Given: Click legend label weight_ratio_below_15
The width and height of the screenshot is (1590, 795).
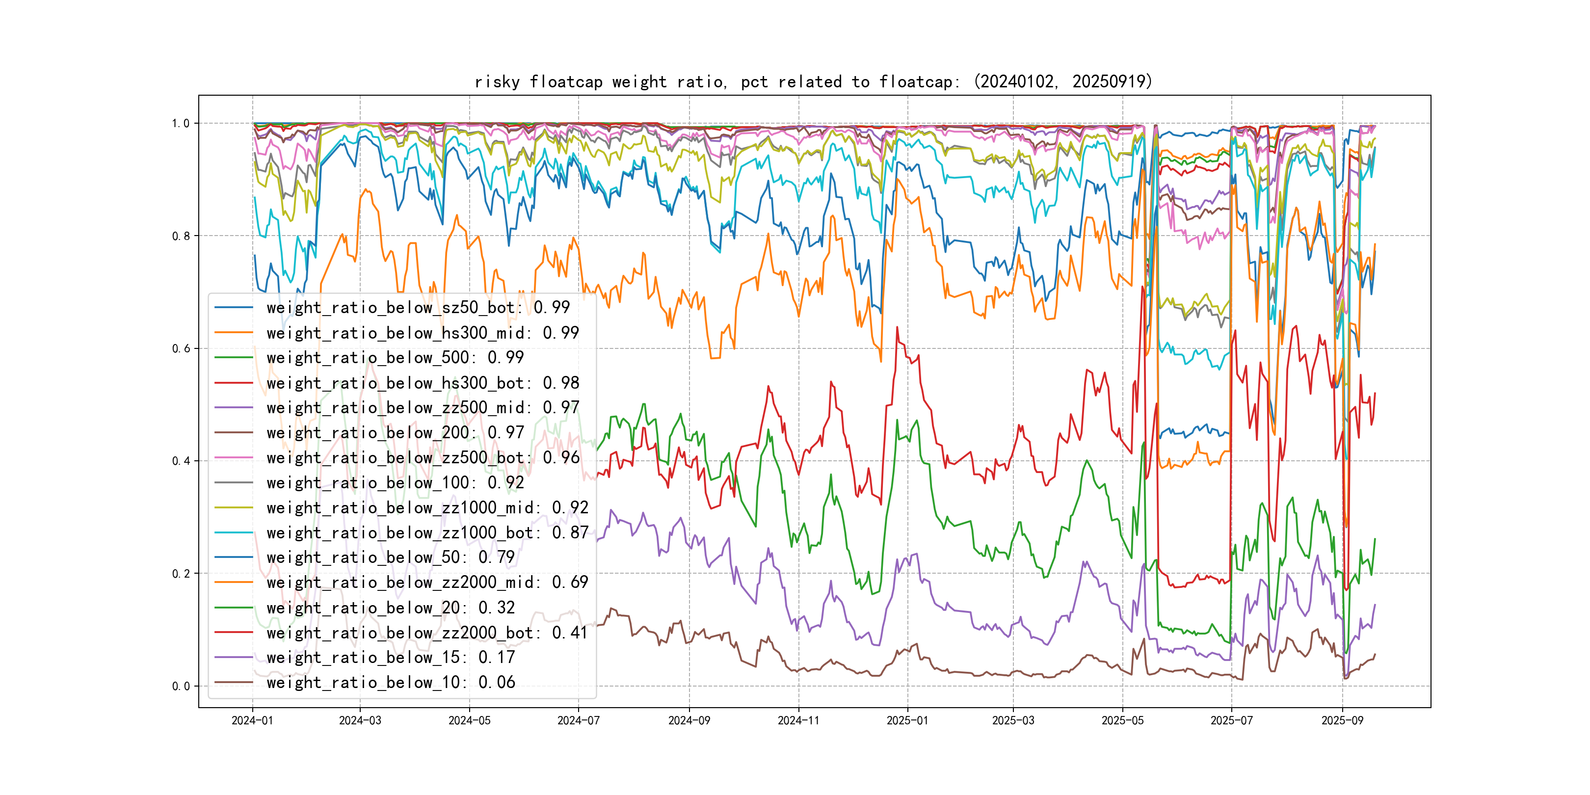Looking at the screenshot, I should tap(390, 658).
